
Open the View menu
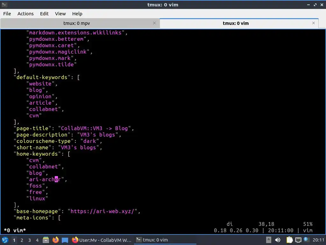tap(60, 14)
